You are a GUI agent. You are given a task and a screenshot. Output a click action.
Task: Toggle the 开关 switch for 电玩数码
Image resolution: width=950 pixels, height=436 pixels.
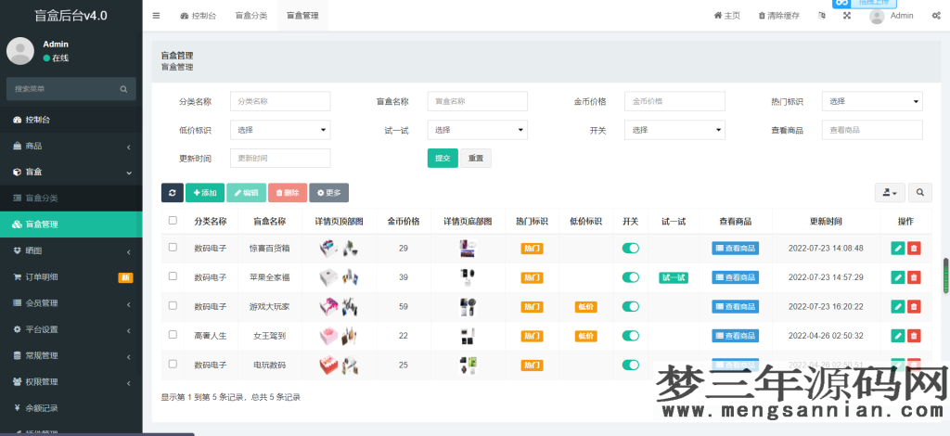point(630,365)
